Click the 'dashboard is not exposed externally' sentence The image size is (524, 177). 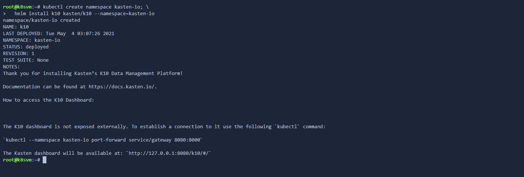(164, 126)
